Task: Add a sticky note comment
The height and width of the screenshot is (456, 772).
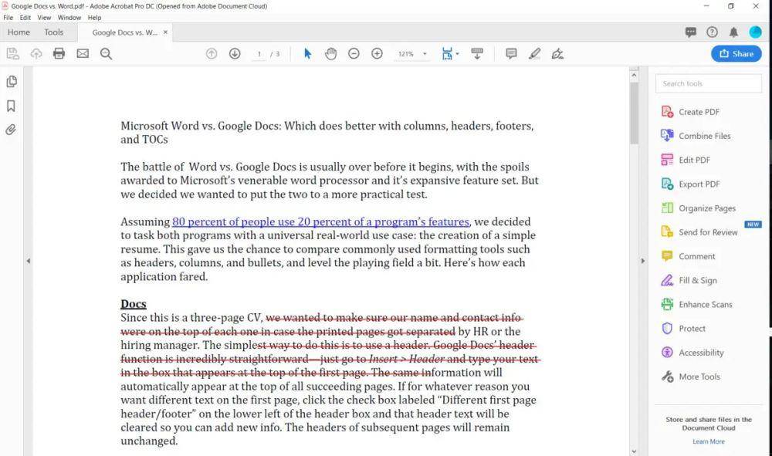Action: pyautogui.click(x=511, y=53)
